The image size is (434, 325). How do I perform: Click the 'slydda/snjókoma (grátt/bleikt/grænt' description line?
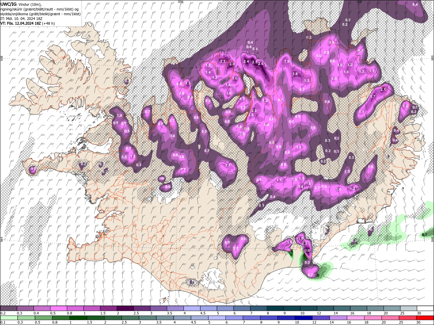click(40, 14)
